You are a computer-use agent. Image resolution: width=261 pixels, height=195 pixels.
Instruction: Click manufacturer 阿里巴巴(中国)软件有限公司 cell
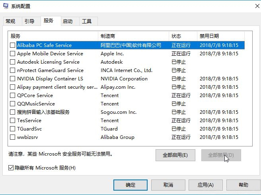131,45
